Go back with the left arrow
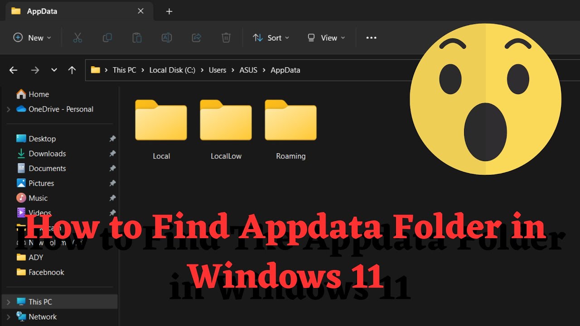Viewport: 580px width, 326px height. coord(14,70)
